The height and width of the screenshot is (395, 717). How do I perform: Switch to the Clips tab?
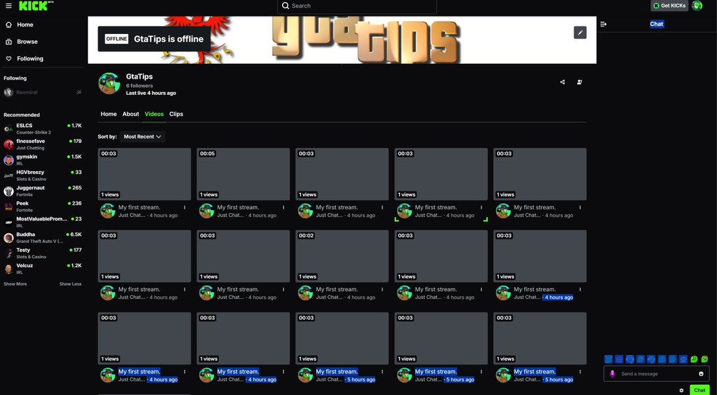(176, 114)
